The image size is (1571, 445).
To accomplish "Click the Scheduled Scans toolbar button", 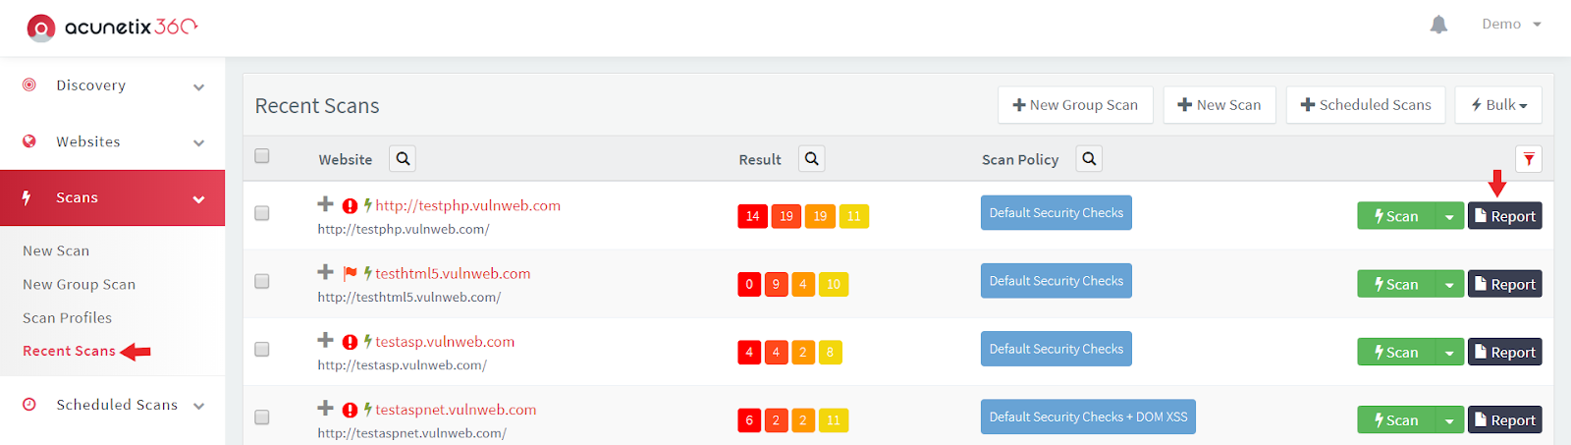I will coord(1366,105).
